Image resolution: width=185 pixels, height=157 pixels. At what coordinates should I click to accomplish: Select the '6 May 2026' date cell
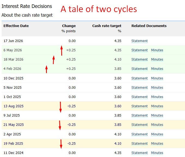(13, 50)
